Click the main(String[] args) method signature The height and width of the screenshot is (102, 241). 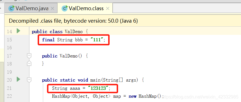click(x=93, y=80)
